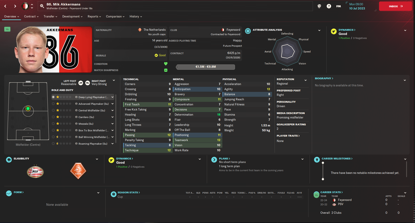
Task: Click the right foot boot icon
Action: click(x=88, y=83)
